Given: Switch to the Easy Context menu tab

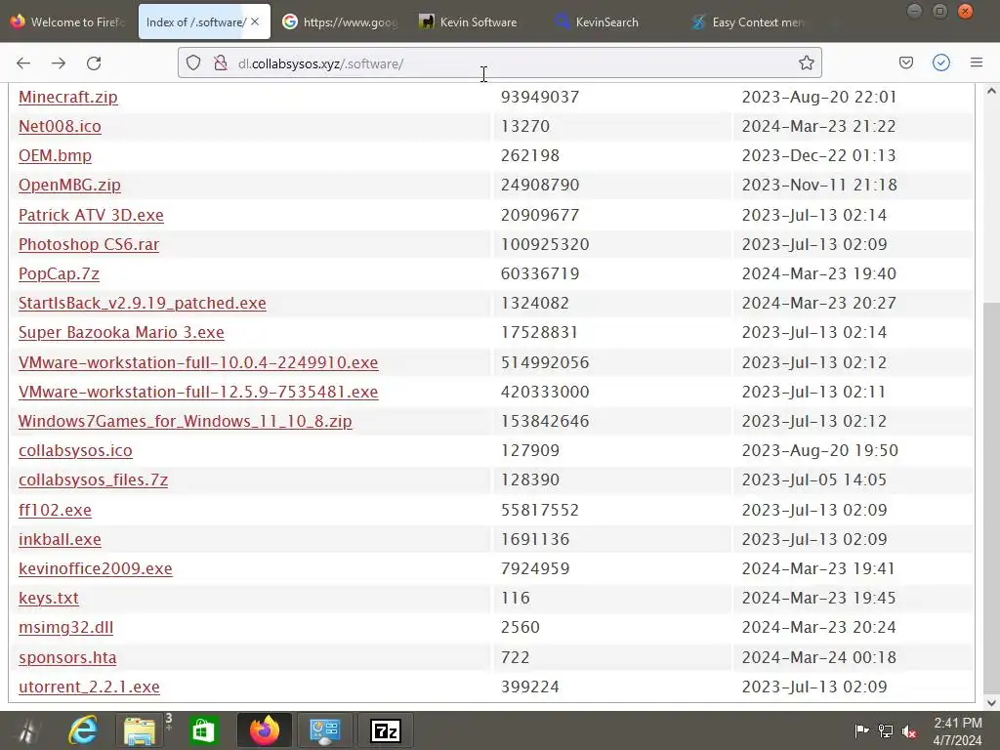Looking at the screenshot, I should [x=747, y=21].
